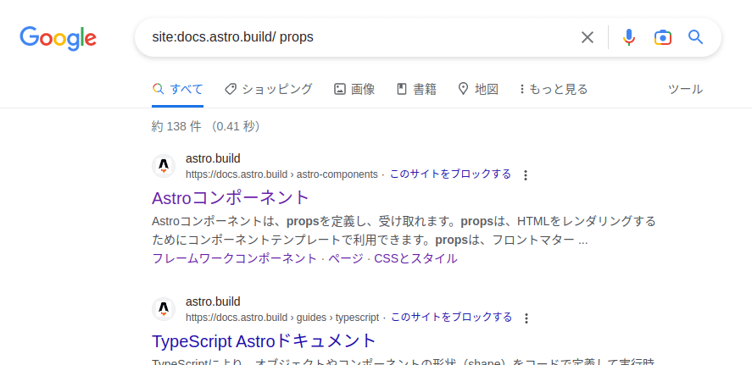This screenshot has width=752, height=365.
Task: Open the フレームワークコンポーネント sitelink
Action: tap(235, 258)
